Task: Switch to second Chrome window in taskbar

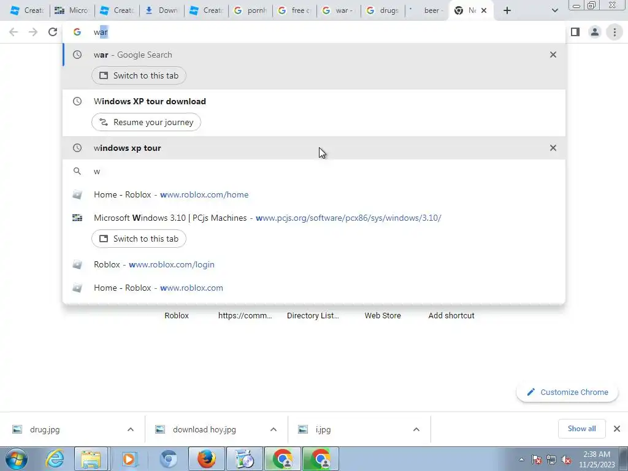Action: pyautogui.click(x=321, y=459)
